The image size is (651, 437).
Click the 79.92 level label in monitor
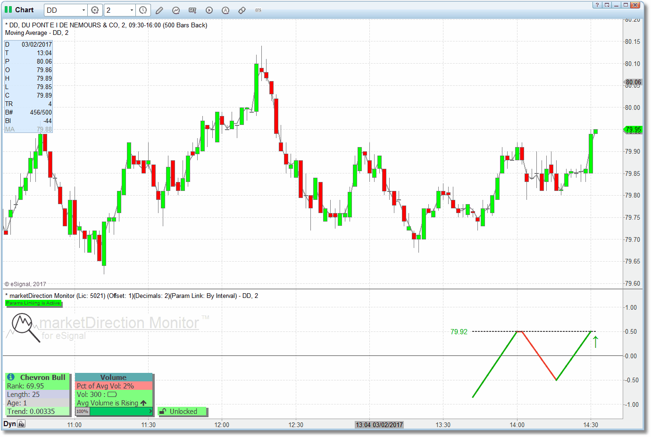[459, 332]
